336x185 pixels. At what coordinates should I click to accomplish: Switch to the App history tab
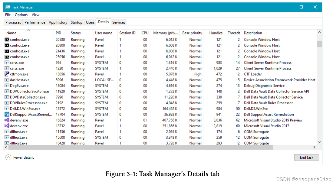point(58,22)
